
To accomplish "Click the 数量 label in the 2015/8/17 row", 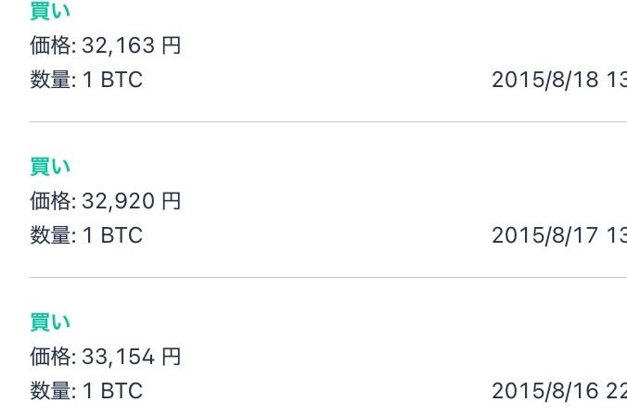I will pos(50,235).
